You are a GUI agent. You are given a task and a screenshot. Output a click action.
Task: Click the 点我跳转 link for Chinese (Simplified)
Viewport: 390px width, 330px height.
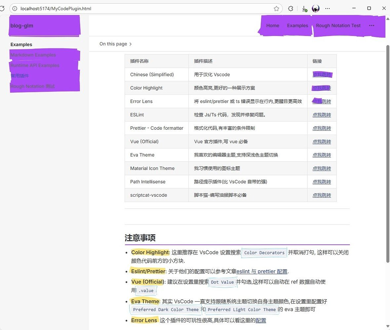(322, 75)
